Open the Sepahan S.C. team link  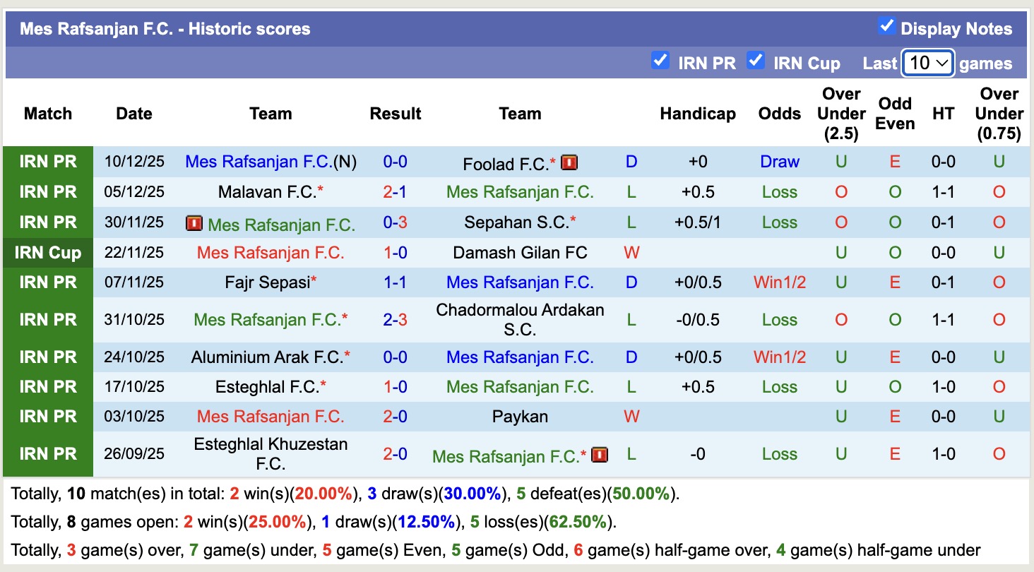[x=516, y=222]
